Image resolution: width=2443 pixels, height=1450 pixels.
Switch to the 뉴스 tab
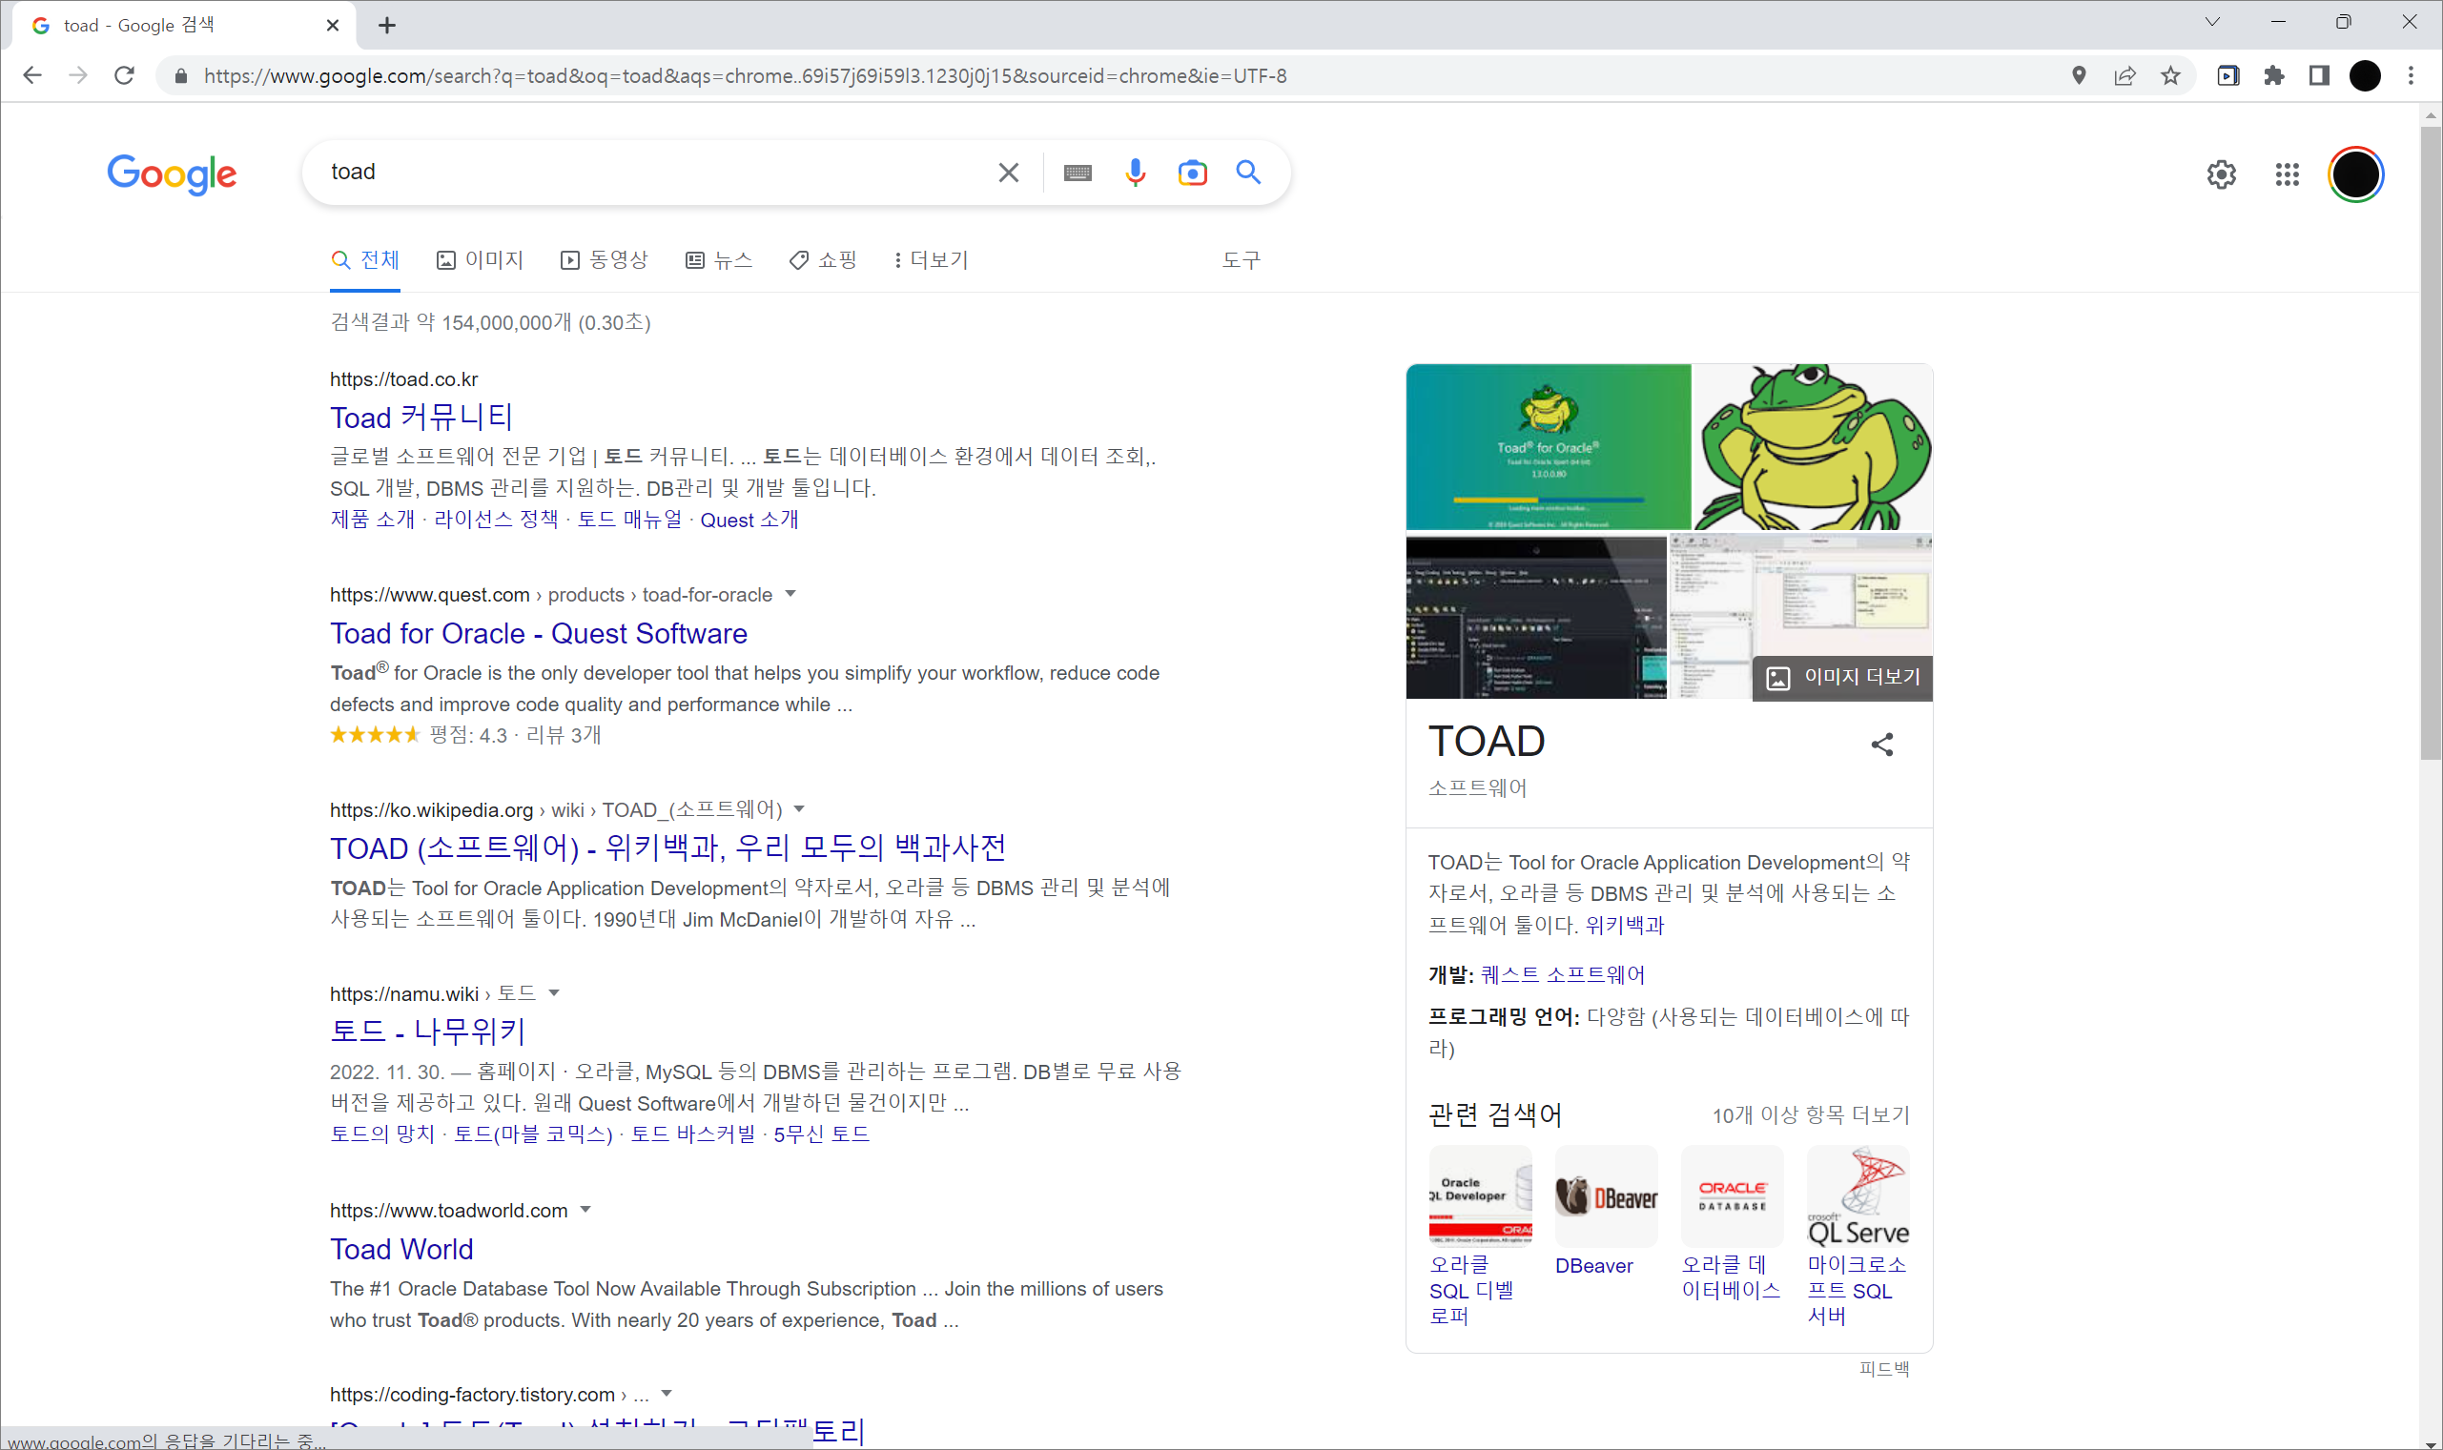point(719,260)
